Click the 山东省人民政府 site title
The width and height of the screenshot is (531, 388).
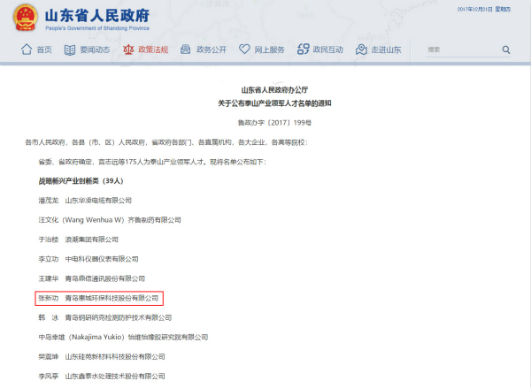click(x=97, y=14)
